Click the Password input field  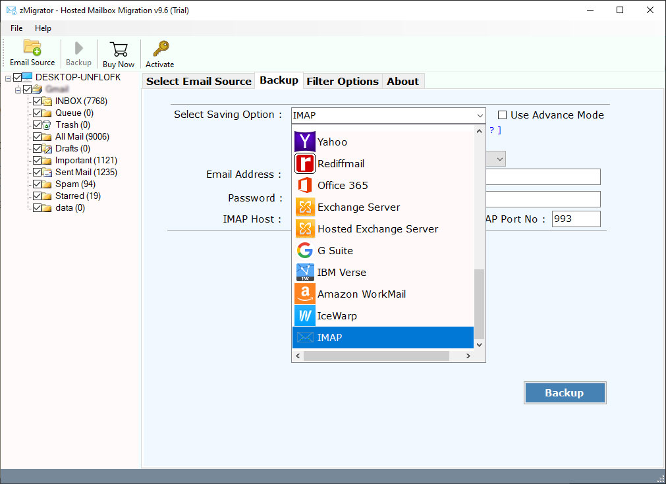point(543,199)
